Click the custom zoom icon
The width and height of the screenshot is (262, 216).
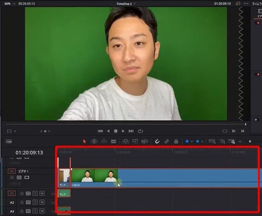click(x=232, y=141)
